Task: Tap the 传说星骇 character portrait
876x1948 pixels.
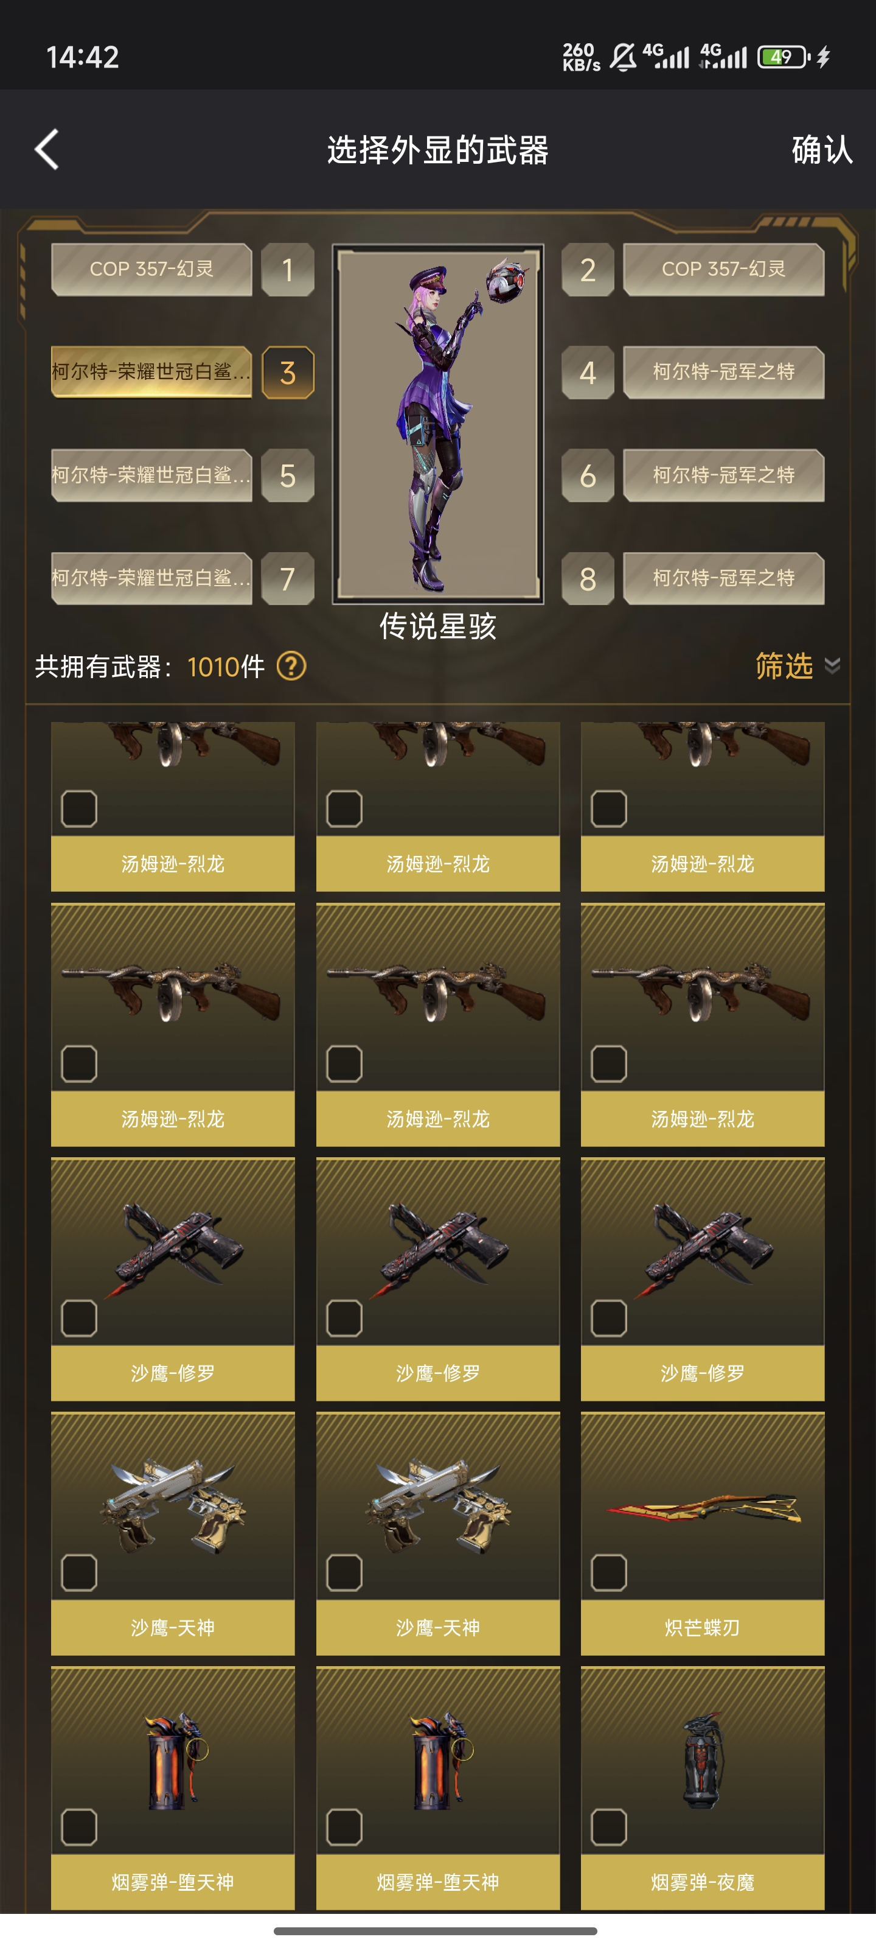Action: [x=437, y=424]
